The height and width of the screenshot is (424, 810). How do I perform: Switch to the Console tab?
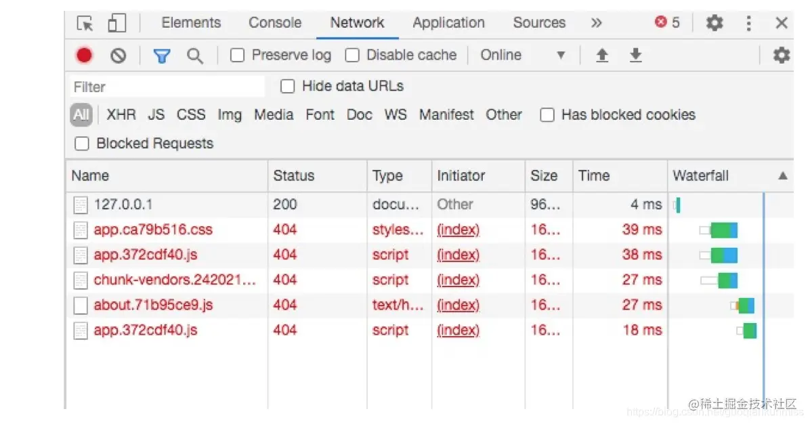tap(275, 23)
